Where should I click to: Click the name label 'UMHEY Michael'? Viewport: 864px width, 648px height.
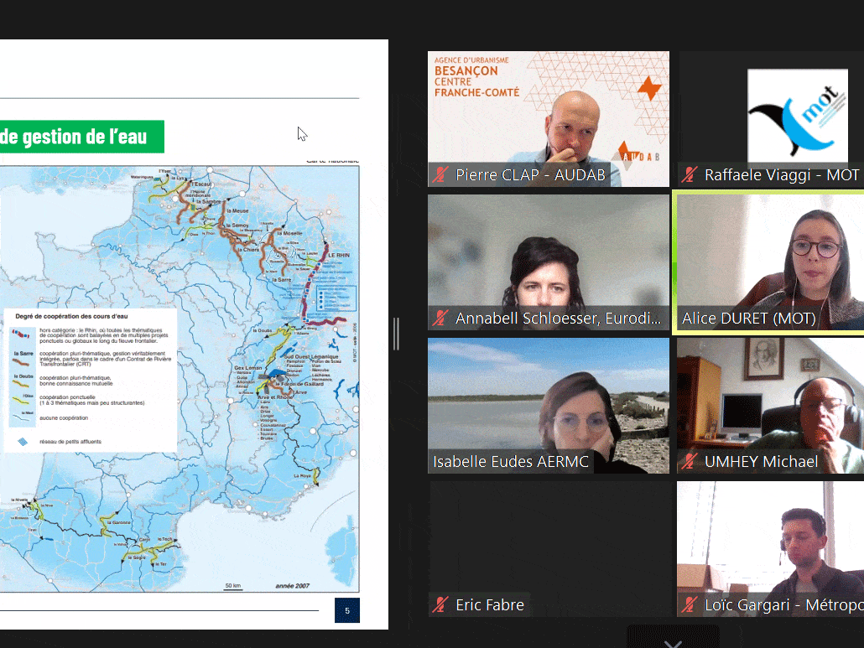[761, 461]
